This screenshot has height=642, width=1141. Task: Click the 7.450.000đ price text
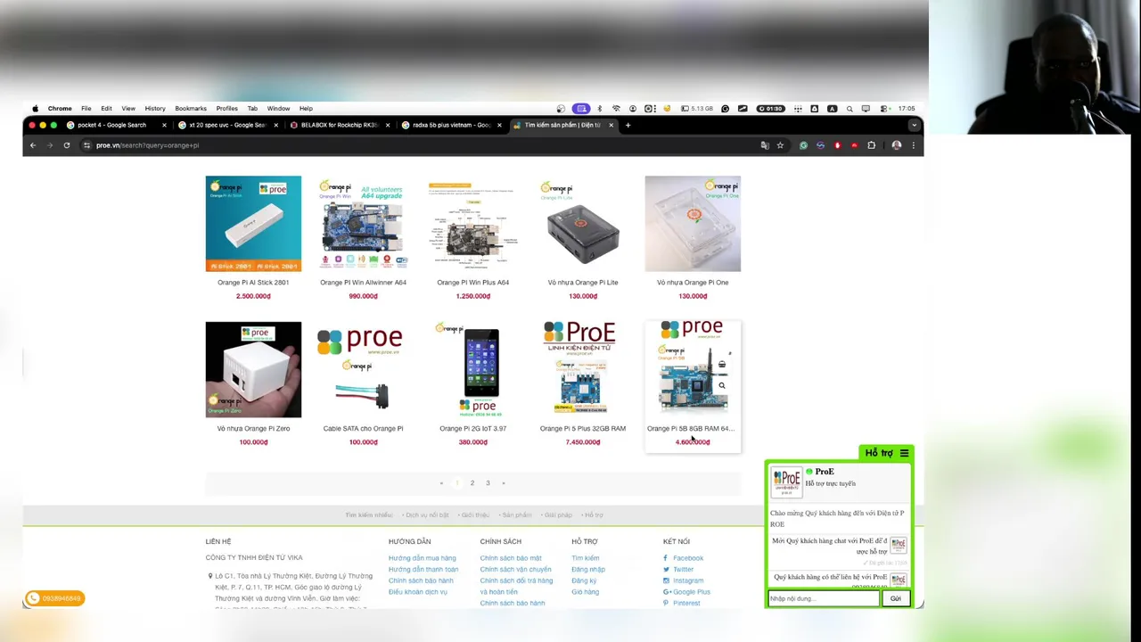pos(583,442)
